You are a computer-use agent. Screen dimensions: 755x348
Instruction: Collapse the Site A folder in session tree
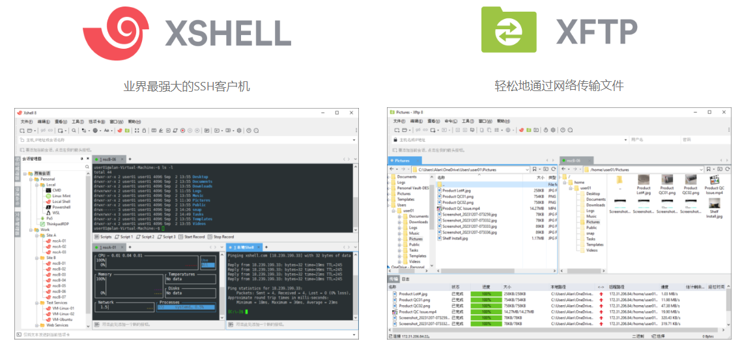pos(36,235)
